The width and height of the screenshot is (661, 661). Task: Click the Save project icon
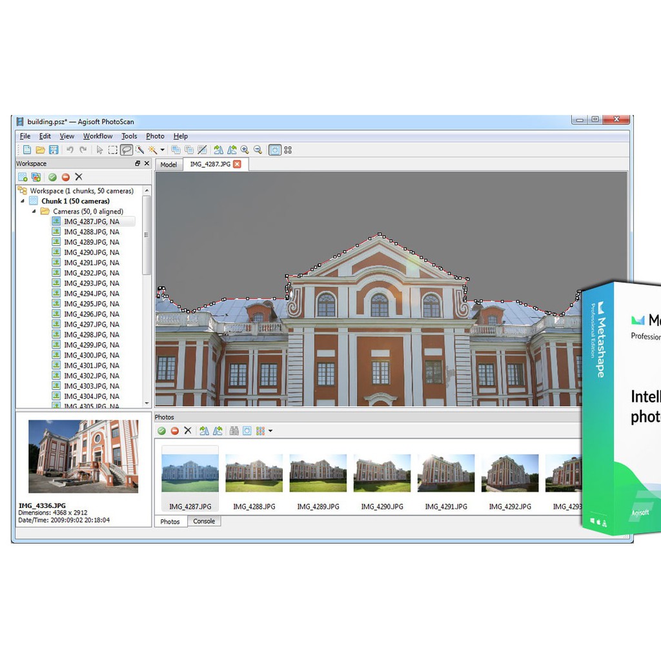pos(54,150)
